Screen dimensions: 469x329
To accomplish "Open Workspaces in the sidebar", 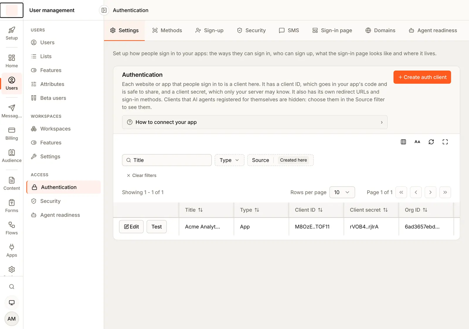I will (64, 129).
